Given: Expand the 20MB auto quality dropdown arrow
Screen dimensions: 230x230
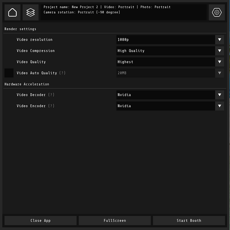Looking at the screenshot, I should point(219,73).
